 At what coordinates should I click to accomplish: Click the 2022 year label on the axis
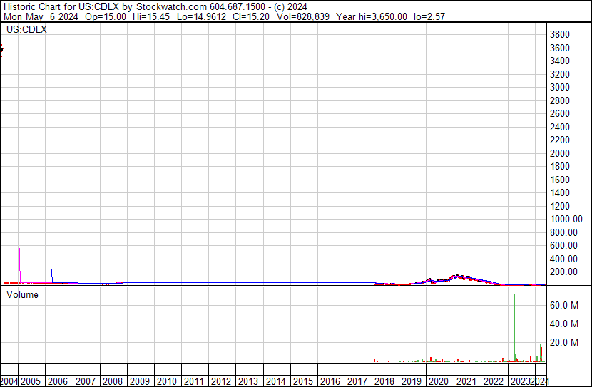point(494,381)
